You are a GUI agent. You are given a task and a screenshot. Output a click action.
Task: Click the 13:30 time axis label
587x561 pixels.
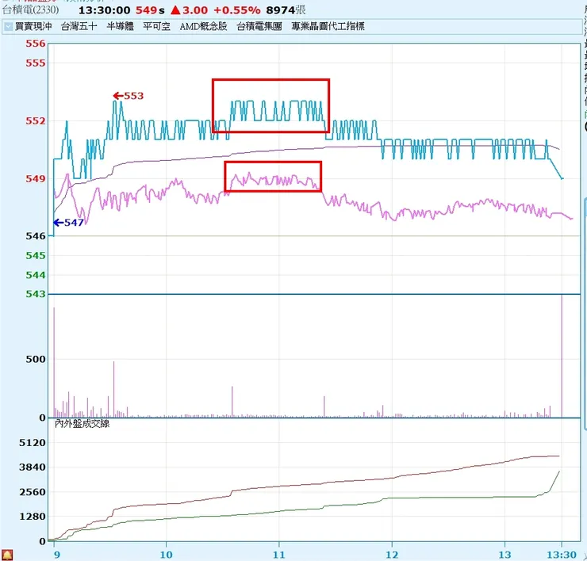(x=562, y=555)
